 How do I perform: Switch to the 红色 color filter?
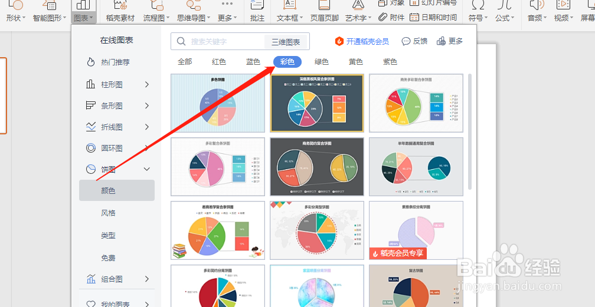[x=219, y=62]
